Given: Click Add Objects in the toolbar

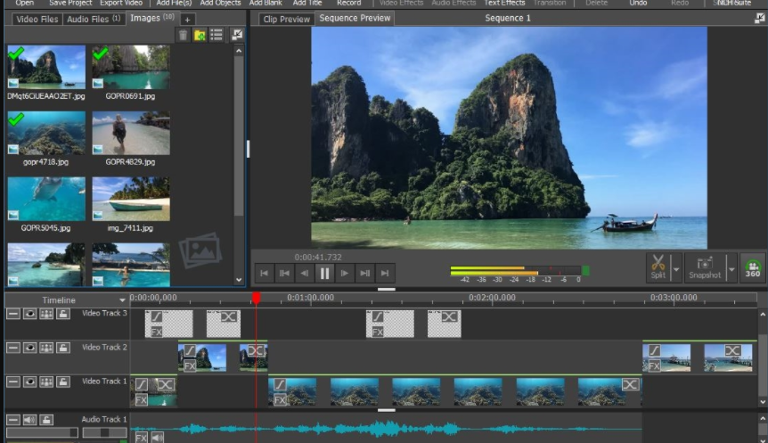Looking at the screenshot, I should click(220, 3).
